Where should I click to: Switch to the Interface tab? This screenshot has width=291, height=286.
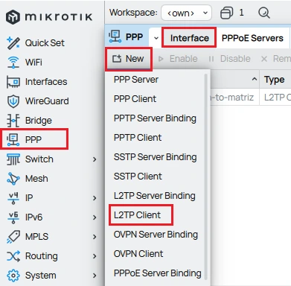pyautogui.click(x=189, y=38)
